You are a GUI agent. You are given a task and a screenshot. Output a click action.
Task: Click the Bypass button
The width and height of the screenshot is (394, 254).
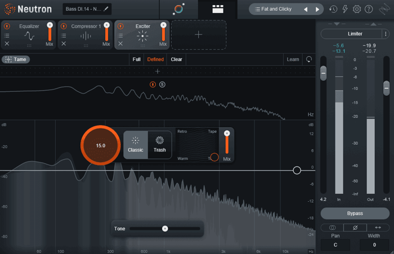(355, 213)
